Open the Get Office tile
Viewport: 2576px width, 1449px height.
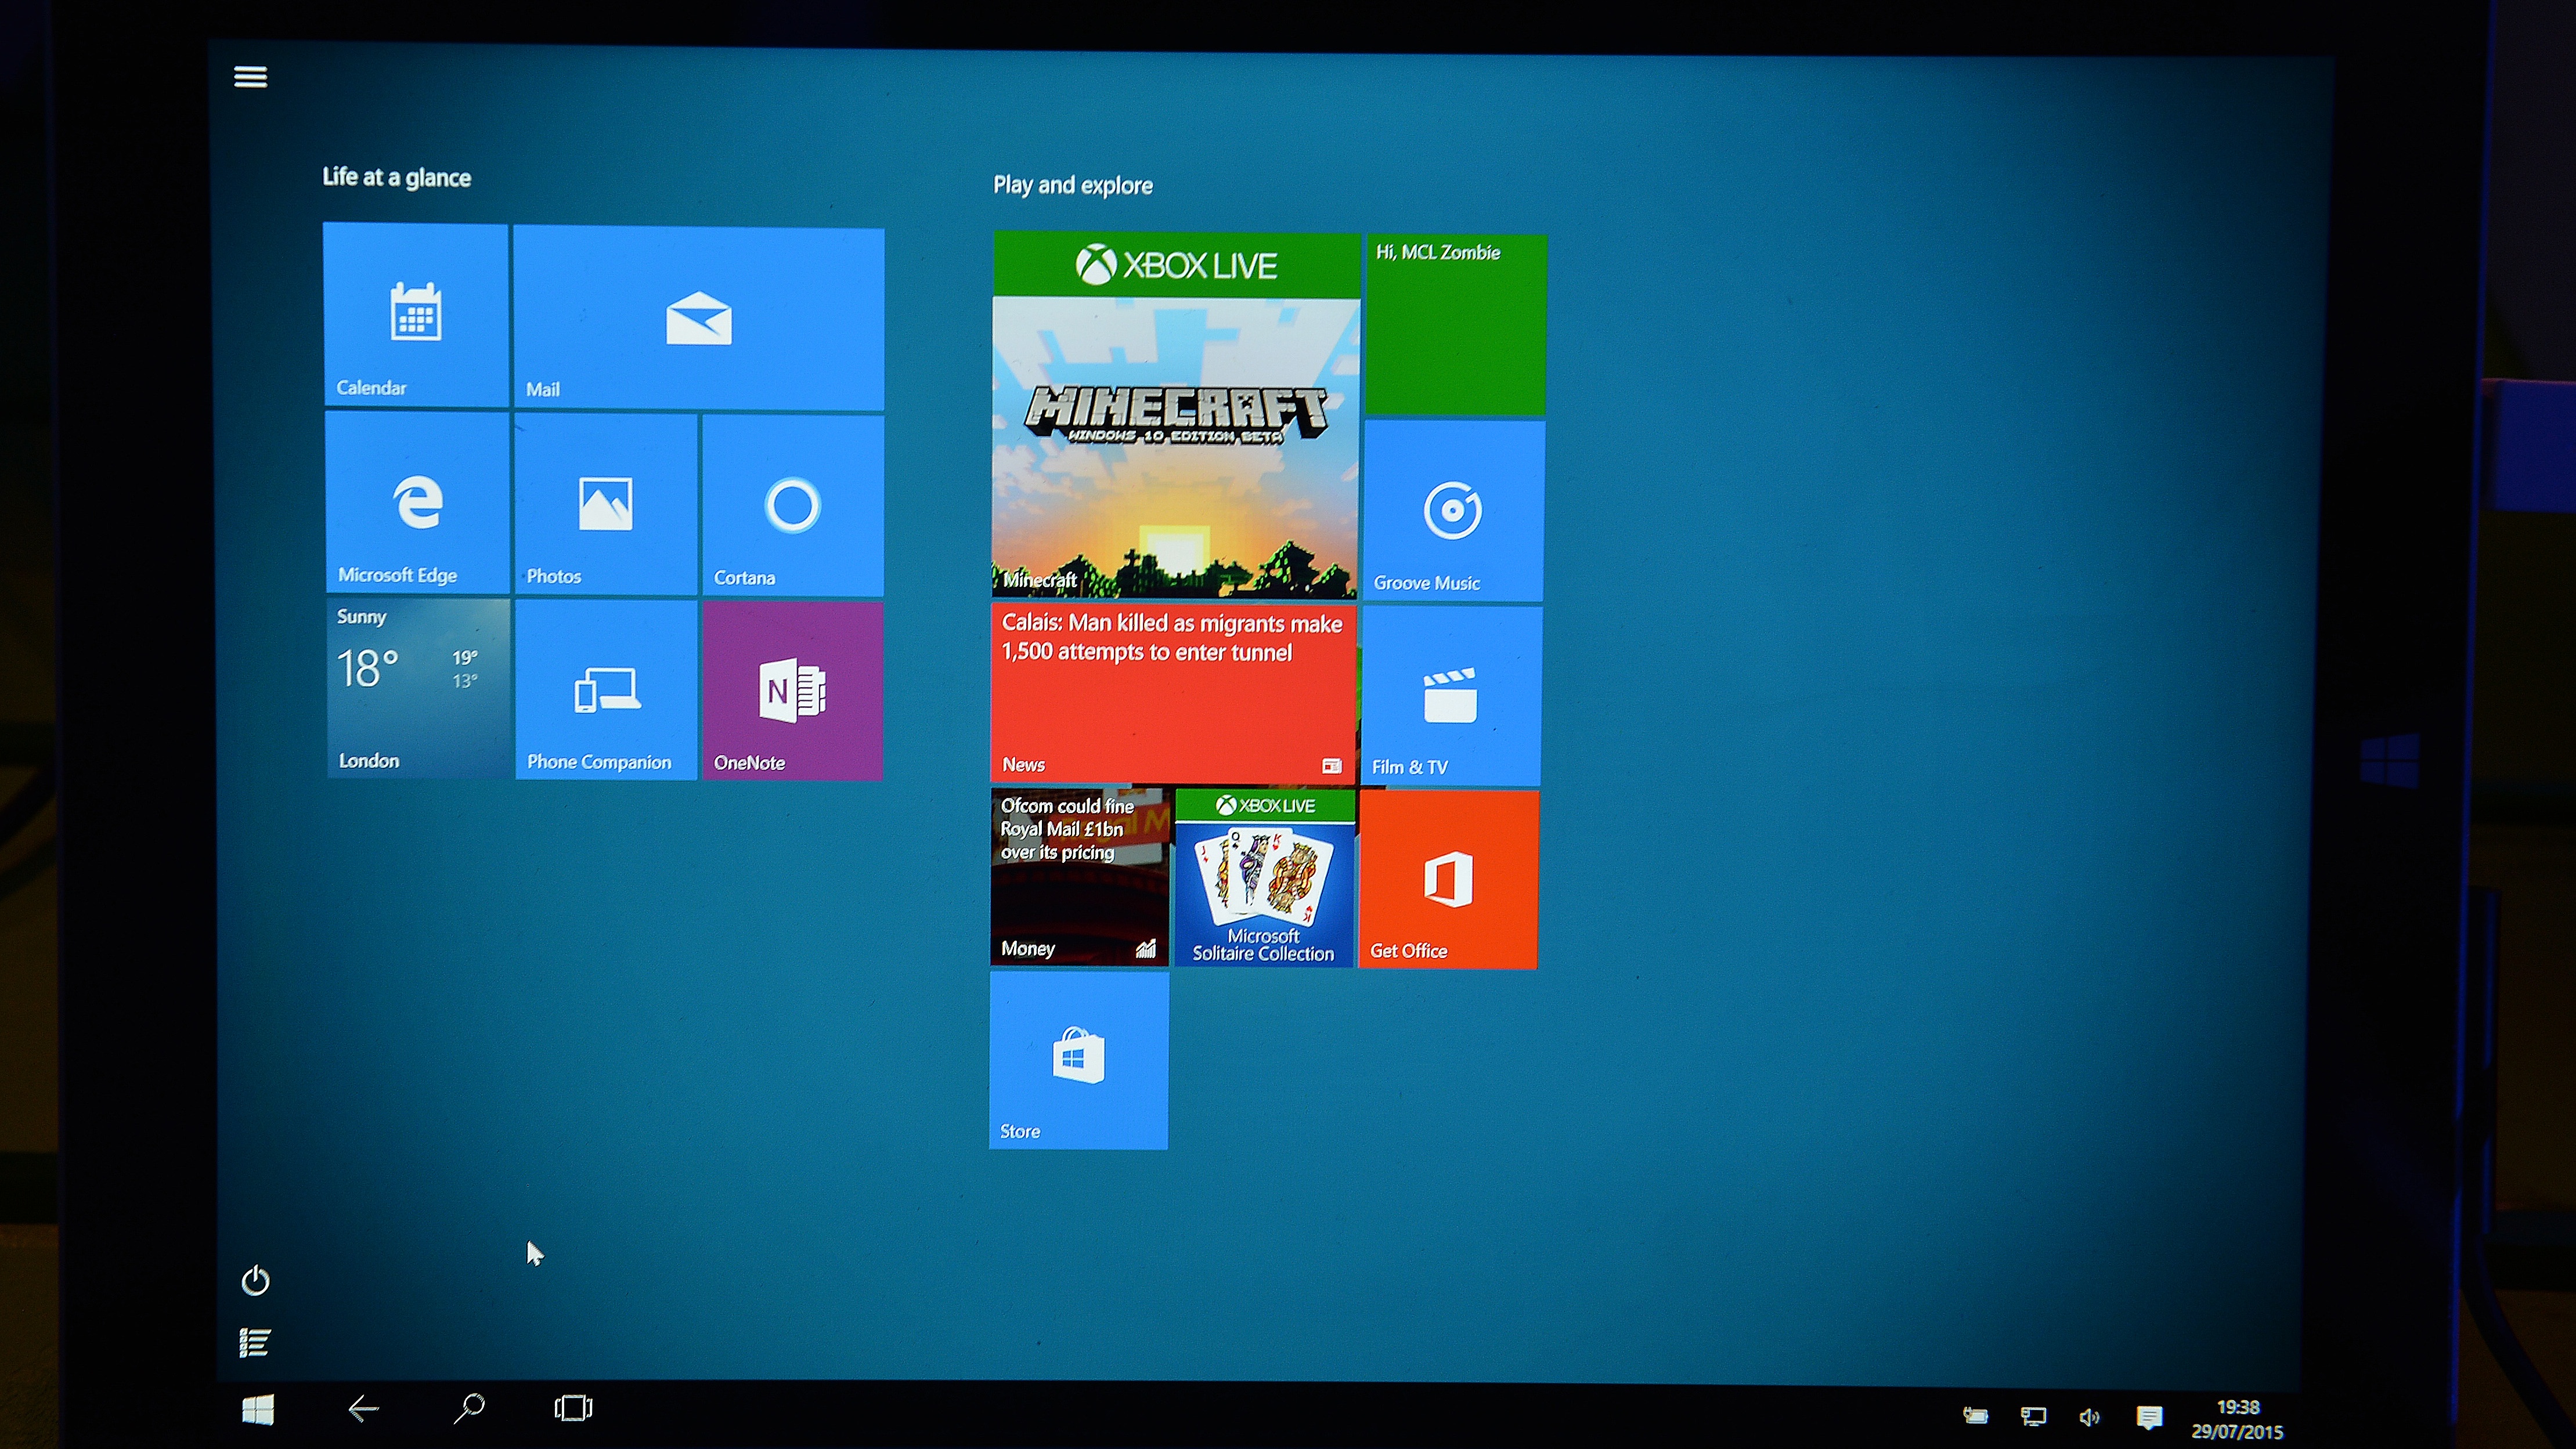[1449, 880]
